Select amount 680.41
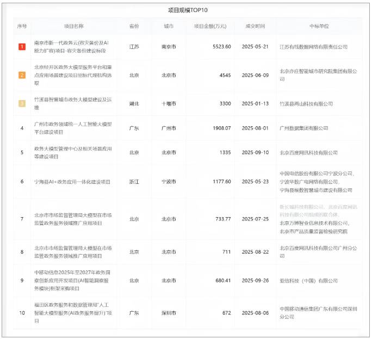Screen dimensions: 372x339 click(223, 280)
